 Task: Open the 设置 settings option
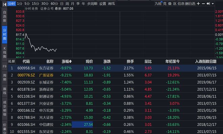pos(103,4)
